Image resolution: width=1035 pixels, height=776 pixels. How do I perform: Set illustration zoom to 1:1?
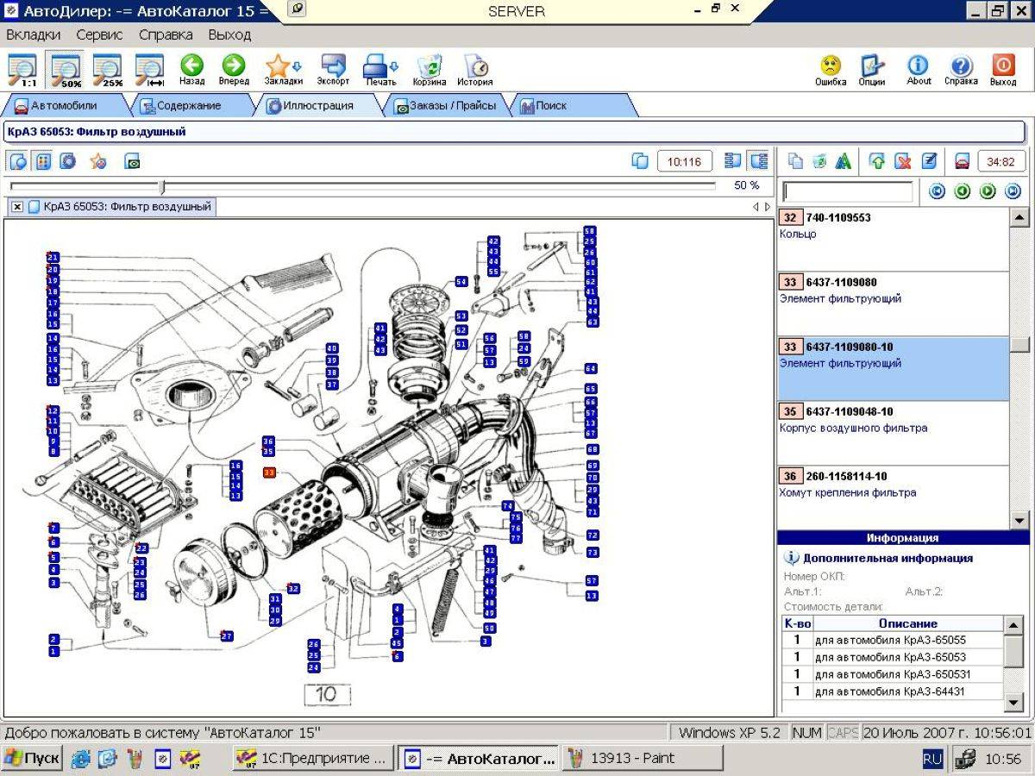[22, 70]
